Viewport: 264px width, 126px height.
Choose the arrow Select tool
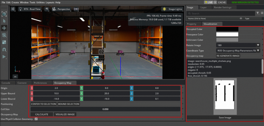point(4,21)
